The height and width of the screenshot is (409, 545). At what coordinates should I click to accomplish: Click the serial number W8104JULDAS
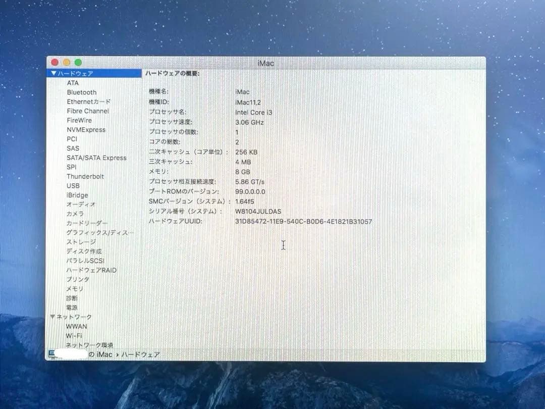point(258,212)
